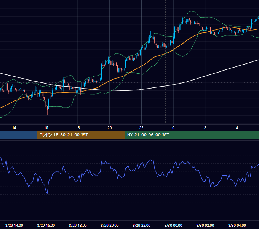259x229 pixels.
Task: Click the 8/29 22:00 time label
Action: [x=141, y=225]
